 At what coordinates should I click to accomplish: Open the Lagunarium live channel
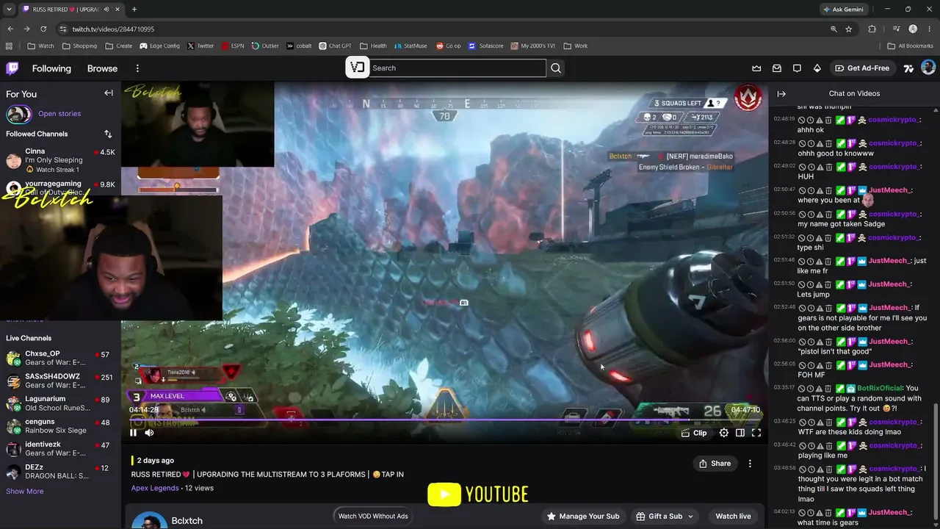(x=60, y=403)
